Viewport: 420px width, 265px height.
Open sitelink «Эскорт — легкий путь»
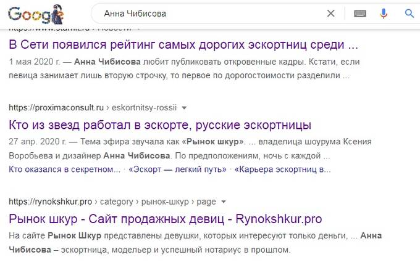pyautogui.click(x=177, y=169)
